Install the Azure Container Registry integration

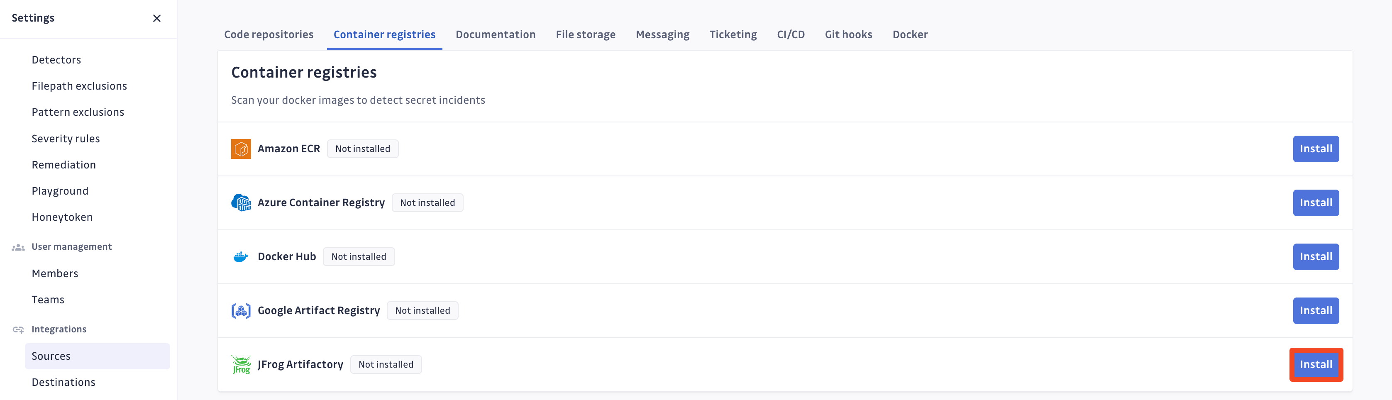point(1316,203)
